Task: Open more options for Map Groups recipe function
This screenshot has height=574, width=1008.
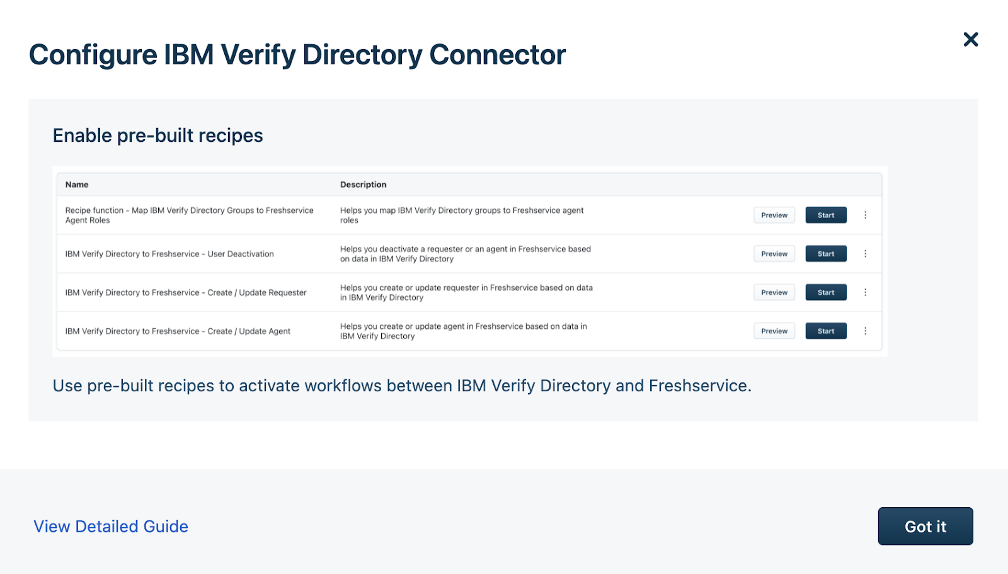Action: point(865,215)
